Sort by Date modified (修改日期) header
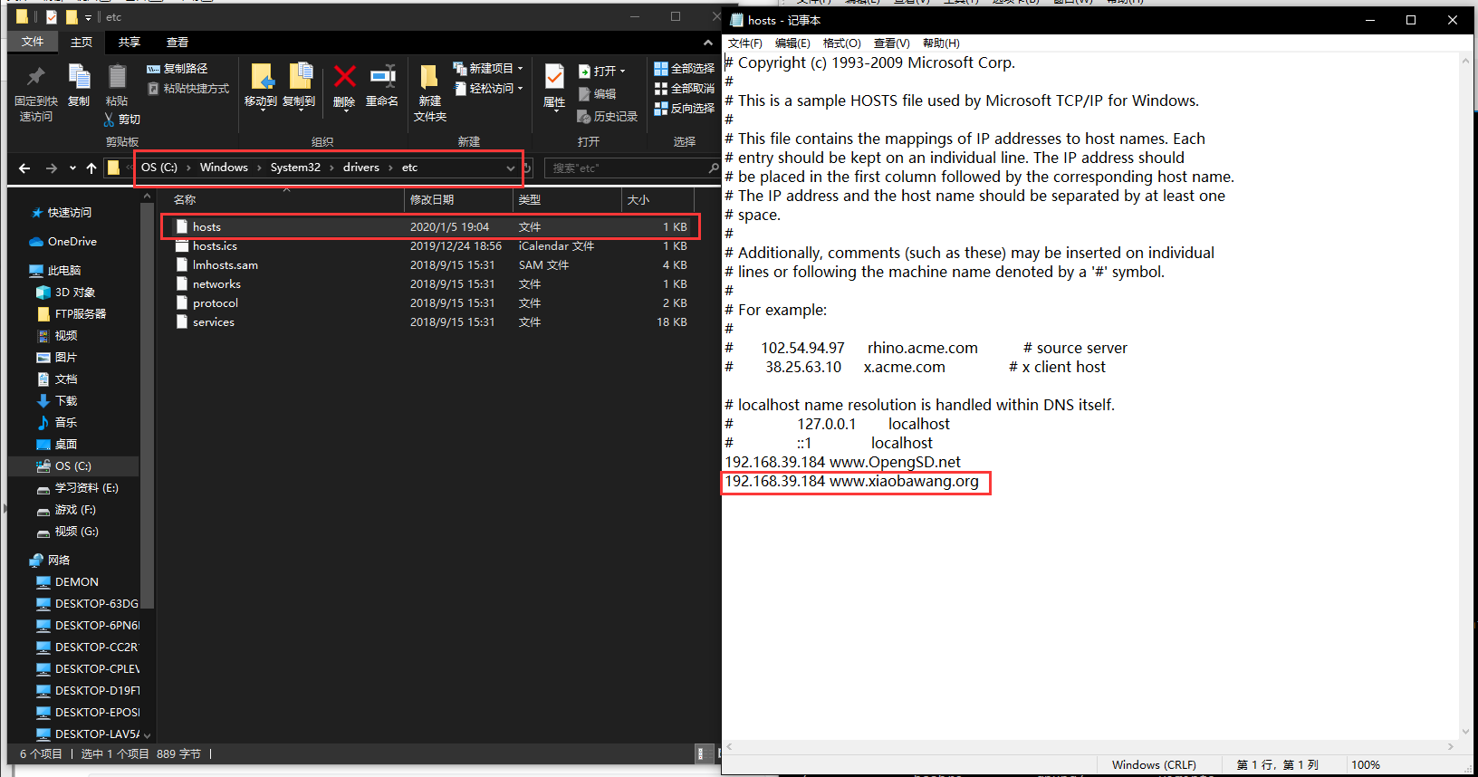Image resolution: width=1478 pixels, height=777 pixels. tap(458, 200)
